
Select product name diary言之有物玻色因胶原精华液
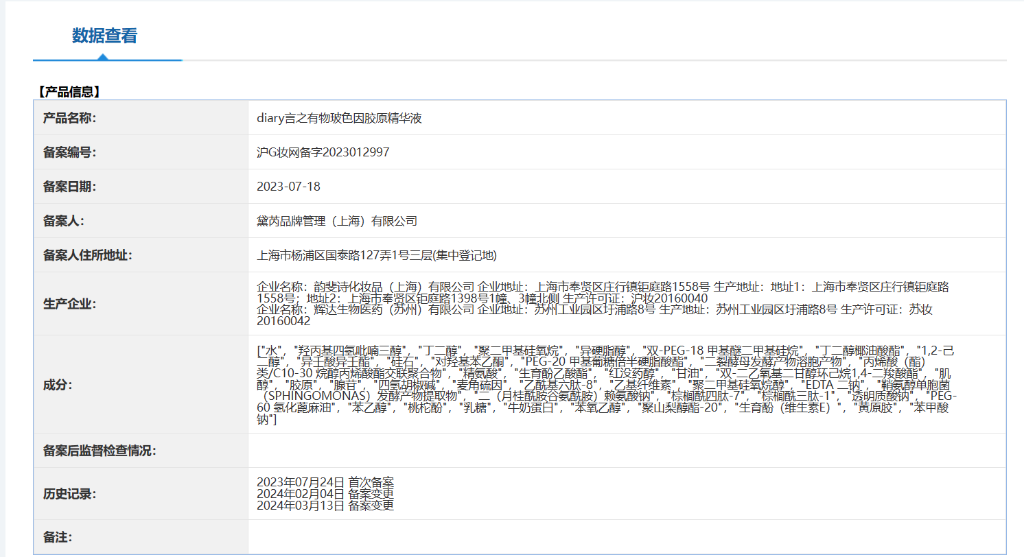(x=339, y=118)
